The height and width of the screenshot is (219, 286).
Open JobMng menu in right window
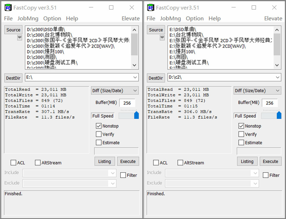171,18
